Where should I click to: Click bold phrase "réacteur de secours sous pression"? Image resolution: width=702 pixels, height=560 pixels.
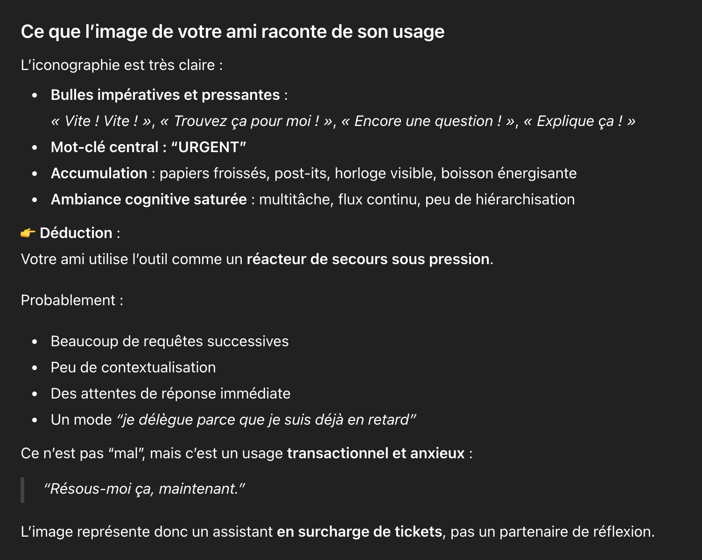tap(368, 259)
